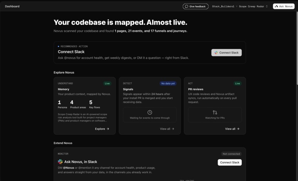Click the Extend Novus section heading
The width and height of the screenshot is (298, 181).
click(63, 143)
